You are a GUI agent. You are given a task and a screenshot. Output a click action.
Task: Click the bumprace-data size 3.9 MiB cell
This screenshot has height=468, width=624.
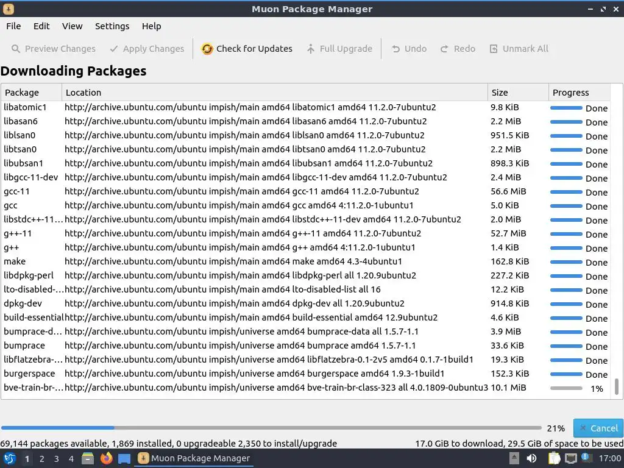tap(505, 331)
